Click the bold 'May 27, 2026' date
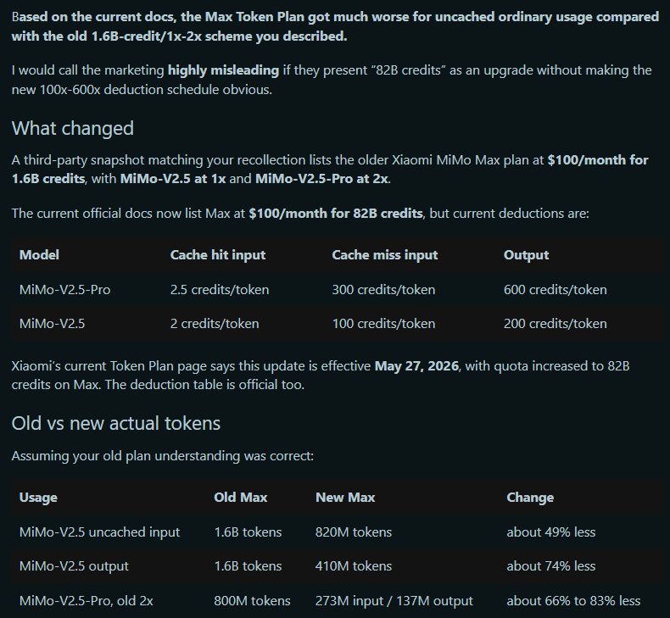 pos(416,366)
